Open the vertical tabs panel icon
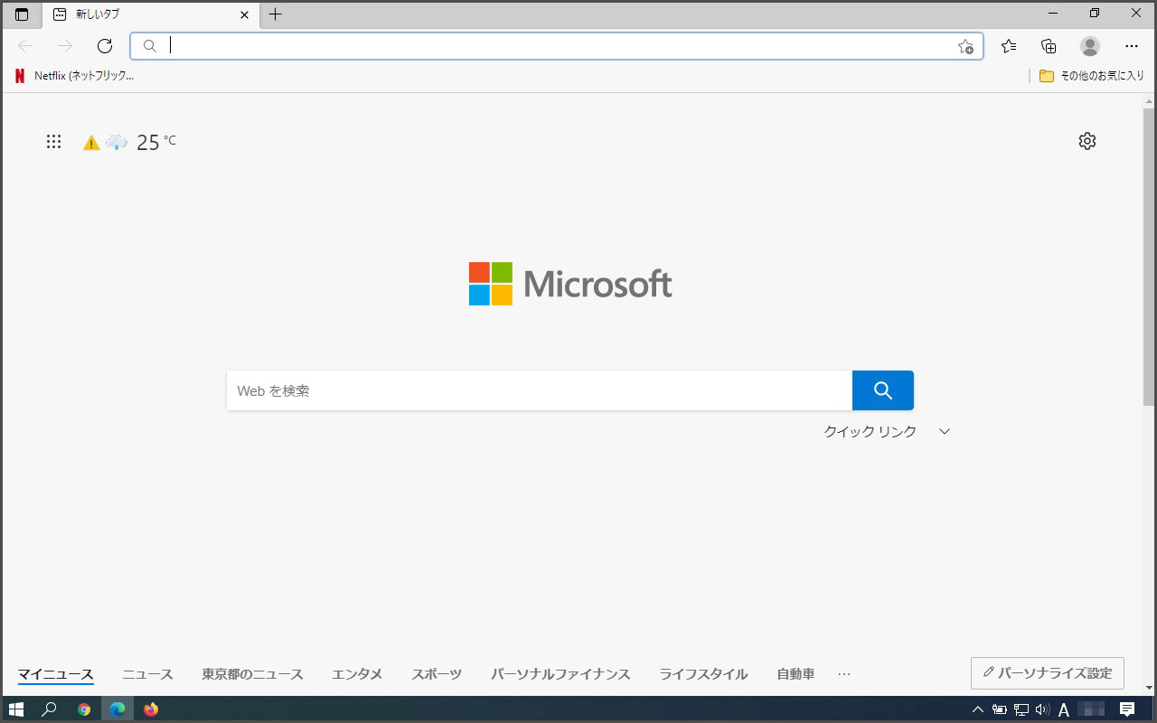 [x=22, y=14]
